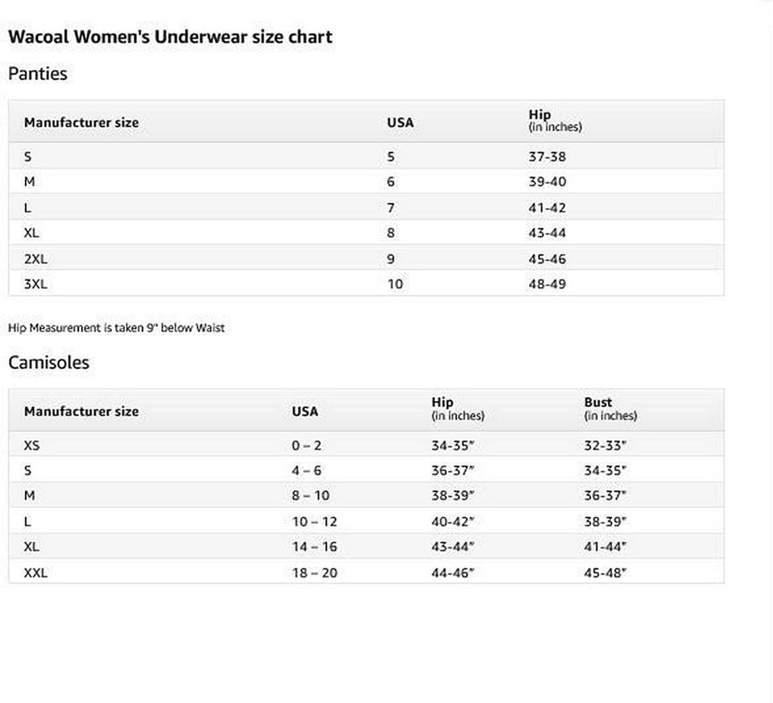
Task: Click the Bust column header in the Camisoles table
Action: coord(610,409)
